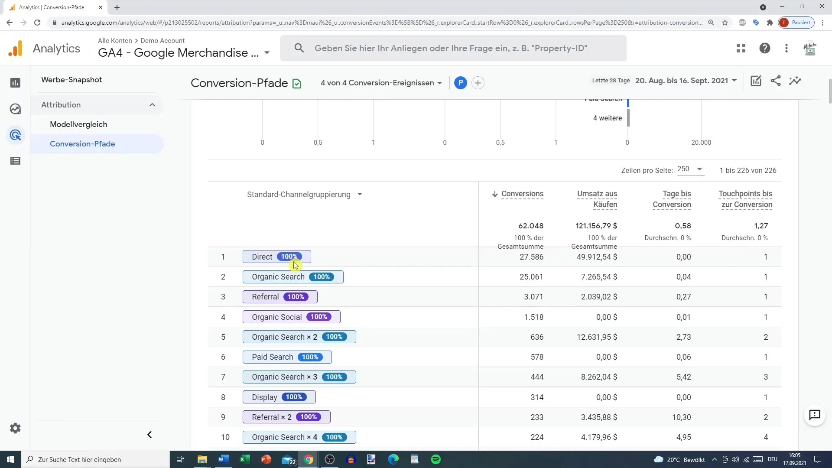The height and width of the screenshot is (468, 832).
Task: Open the three-dot more options menu in Analytics header
Action: [x=786, y=48]
